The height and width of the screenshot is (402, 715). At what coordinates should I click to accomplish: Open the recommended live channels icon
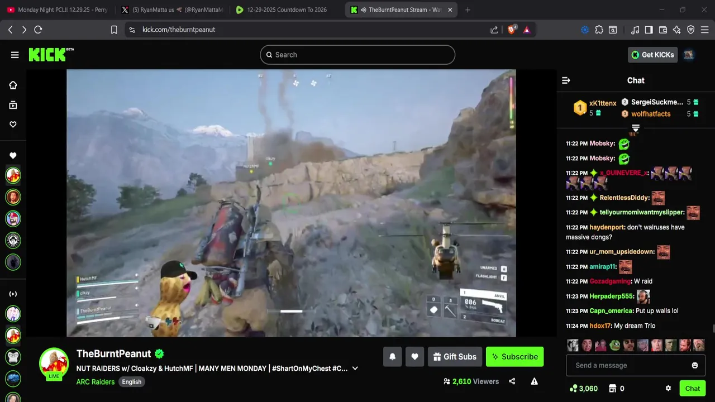tap(13, 294)
